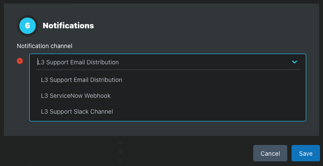This screenshot has width=323, height=166.
Task: Remove the notification channel with red minus icon
Action: tap(20, 61)
